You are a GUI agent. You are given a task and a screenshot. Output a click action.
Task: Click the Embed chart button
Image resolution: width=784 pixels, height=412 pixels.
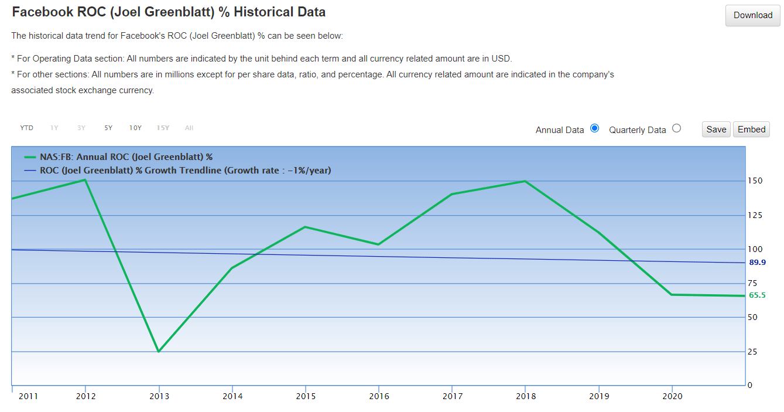point(751,130)
